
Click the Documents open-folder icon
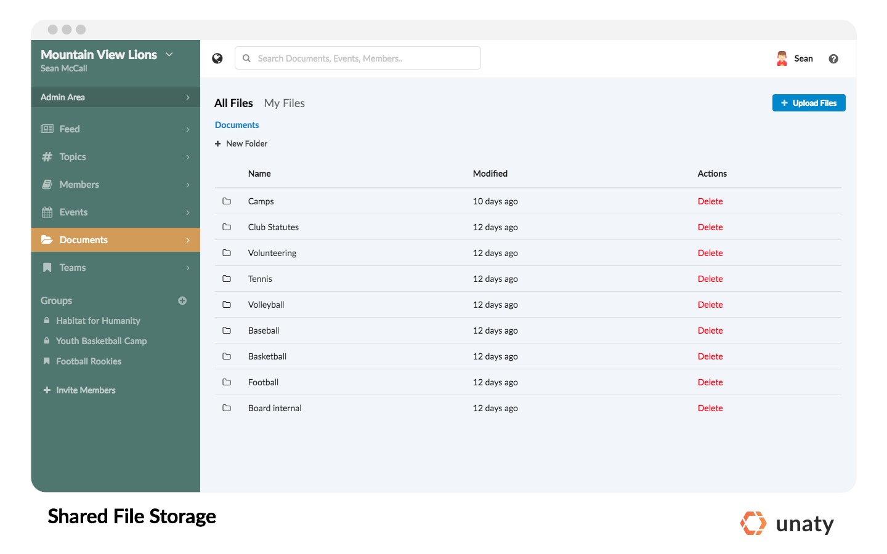coord(47,239)
